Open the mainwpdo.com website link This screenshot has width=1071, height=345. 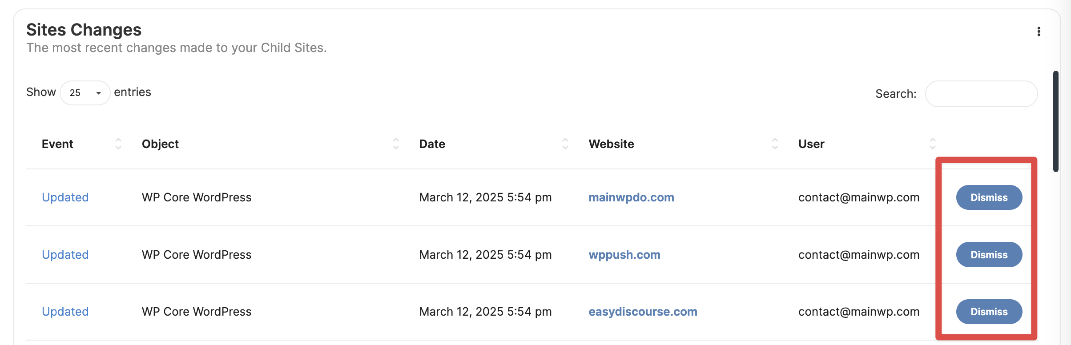point(631,197)
